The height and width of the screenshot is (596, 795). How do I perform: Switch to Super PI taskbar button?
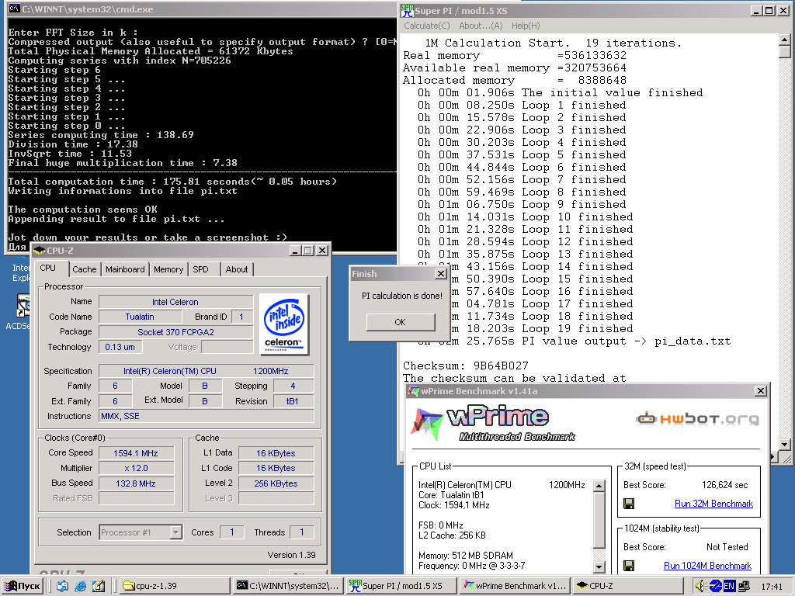[402, 586]
